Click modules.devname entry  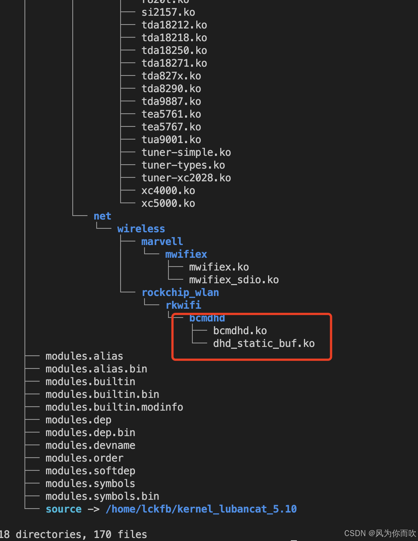[90, 445]
